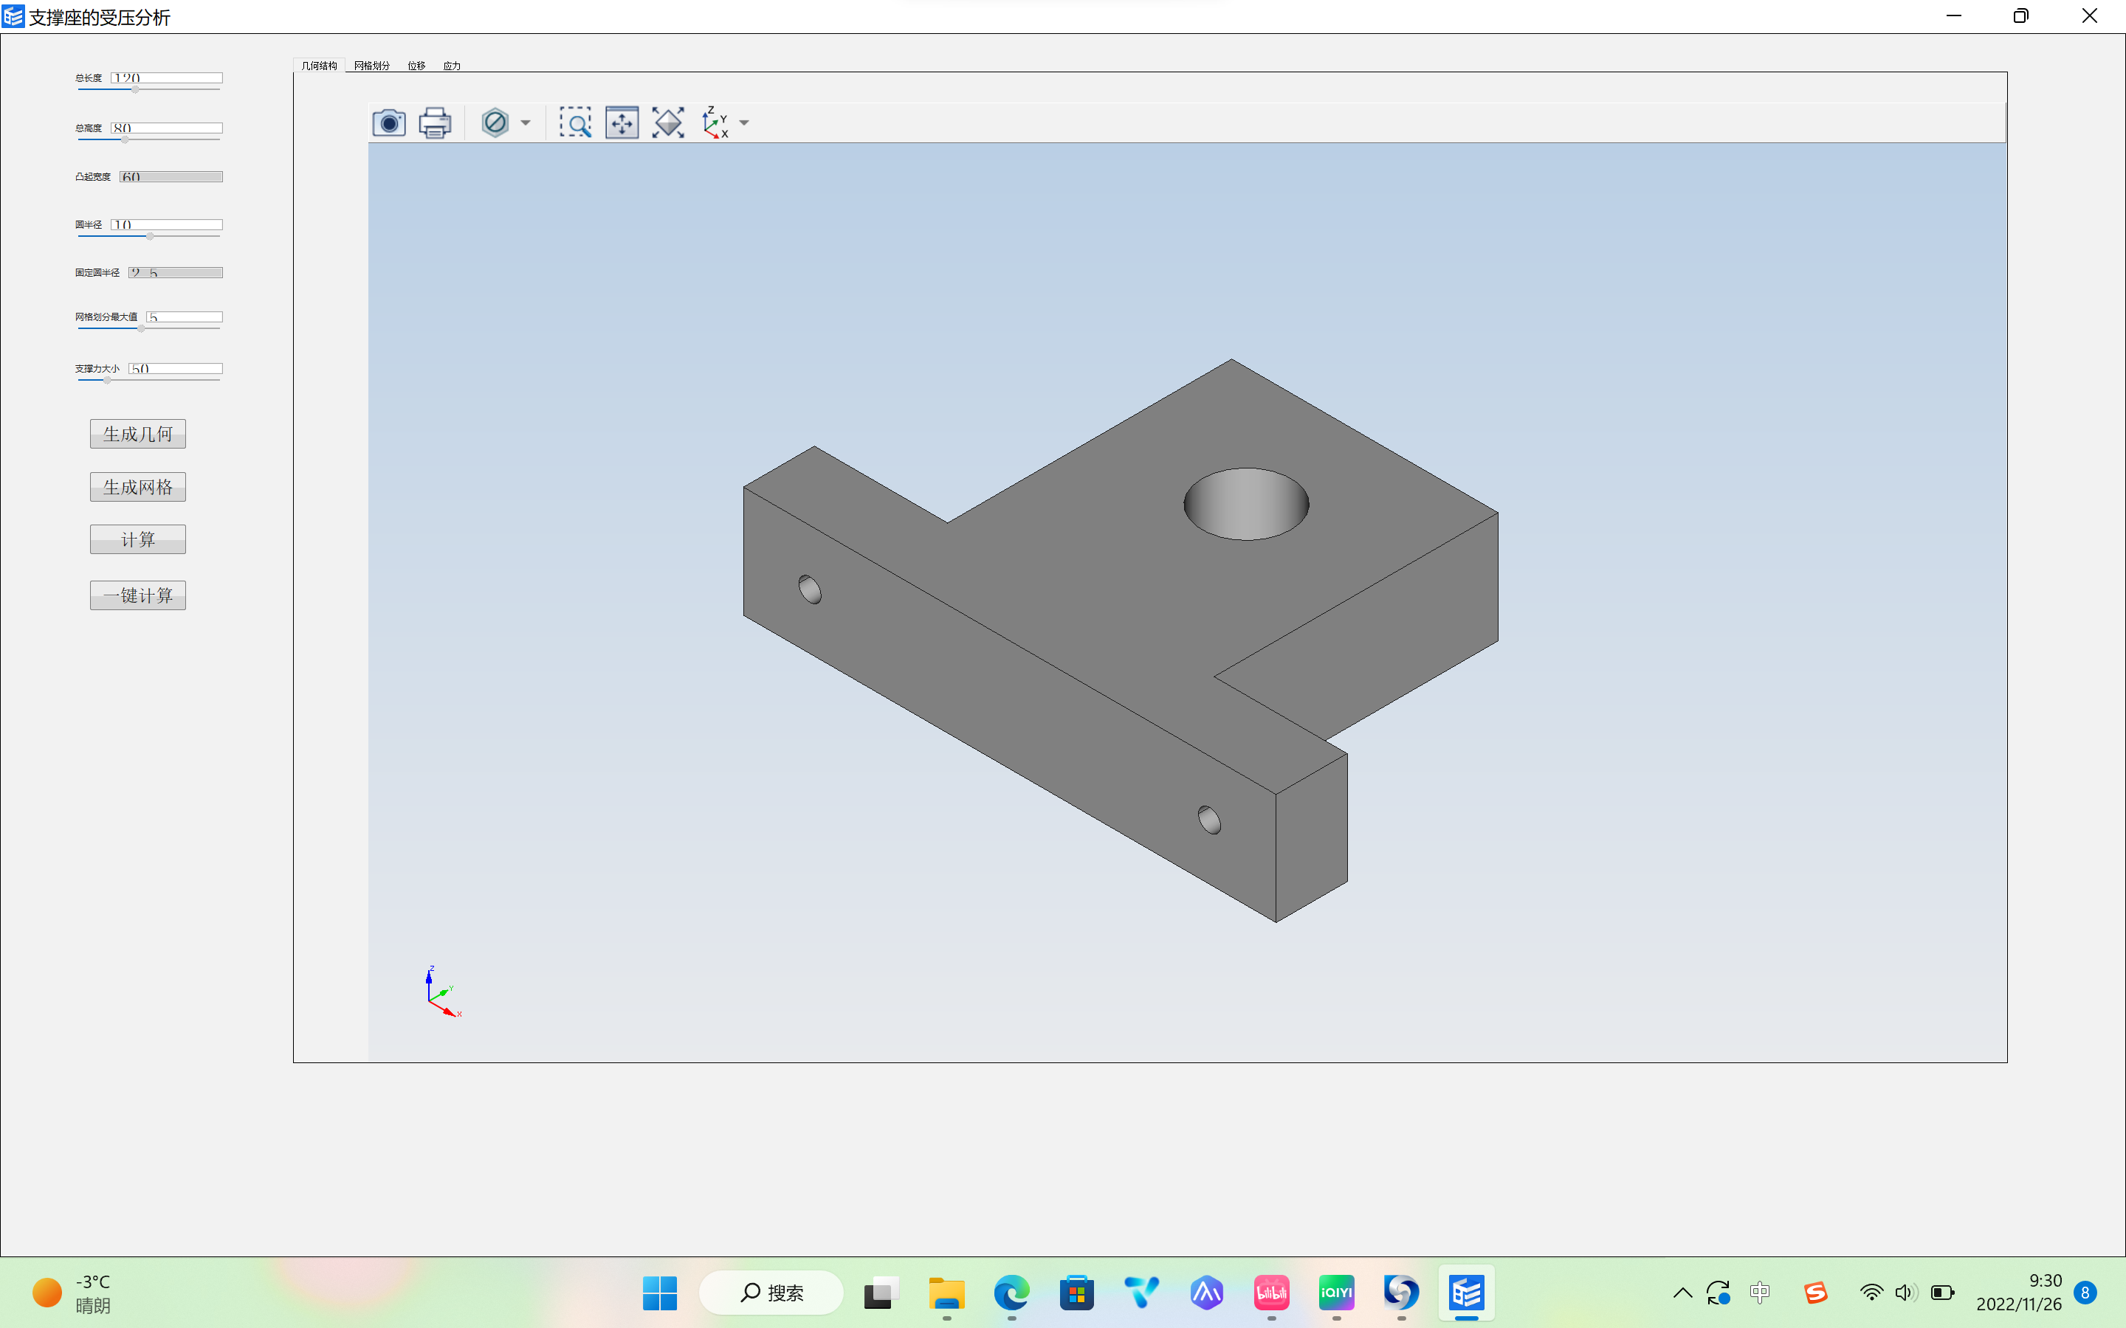Open Microsoft Store from the taskbar

pyautogui.click(x=1076, y=1293)
